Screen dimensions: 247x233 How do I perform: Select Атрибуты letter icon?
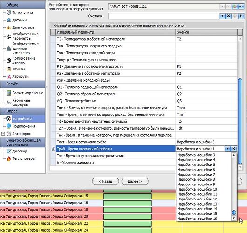(9, 77)
